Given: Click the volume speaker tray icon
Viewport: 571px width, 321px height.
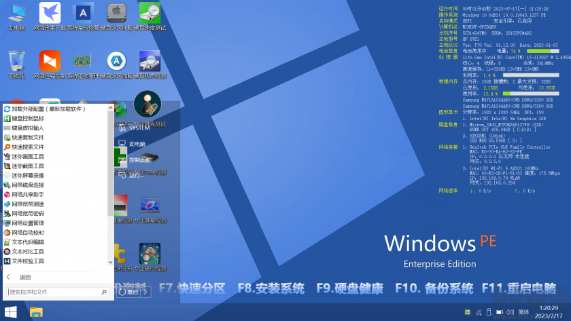Looking at the screenshot, I should pyautogui.click(x=511, y=312).
